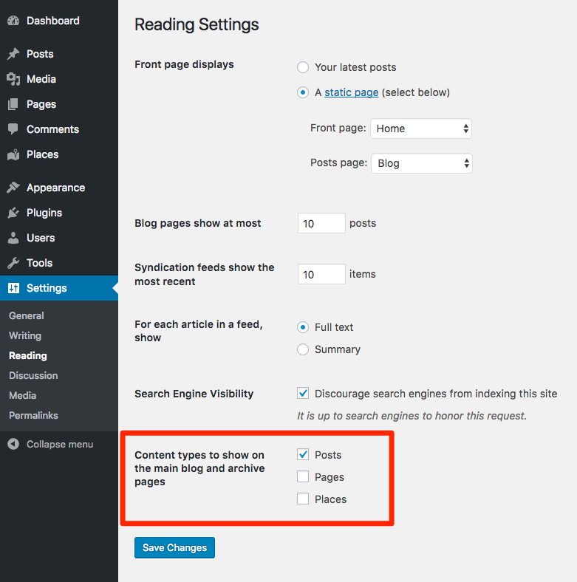Open the Posts page dropdown showing Blog
Screen dimensions: 577x582
click(x=422, y=163)
